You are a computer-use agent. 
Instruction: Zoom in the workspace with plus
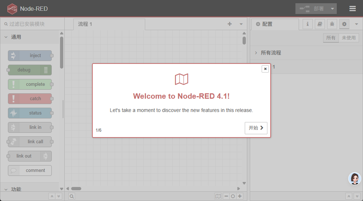pyautogui.click(x=240, y=196)
